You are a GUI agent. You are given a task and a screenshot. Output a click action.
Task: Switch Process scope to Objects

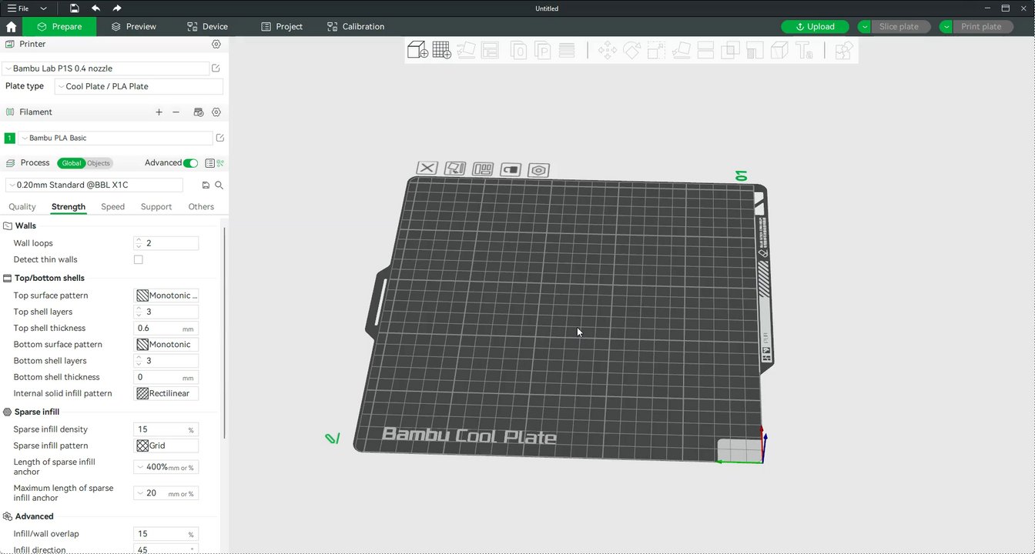(x=99, y=163)
